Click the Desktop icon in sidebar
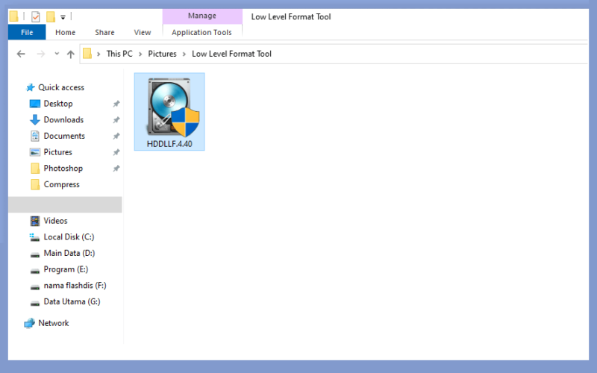 click(34, 104)
